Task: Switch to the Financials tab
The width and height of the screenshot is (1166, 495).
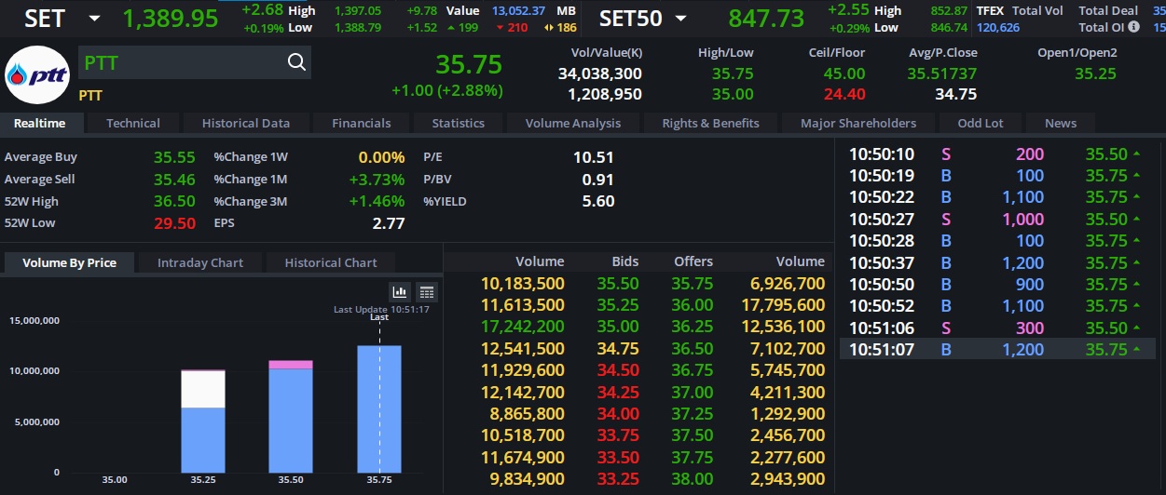Action: click(x=362, y=123)
